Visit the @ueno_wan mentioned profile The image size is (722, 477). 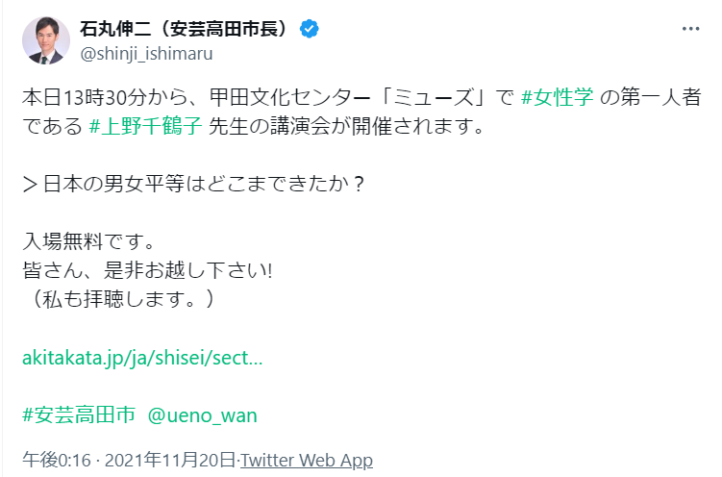(x=203, y=414)
